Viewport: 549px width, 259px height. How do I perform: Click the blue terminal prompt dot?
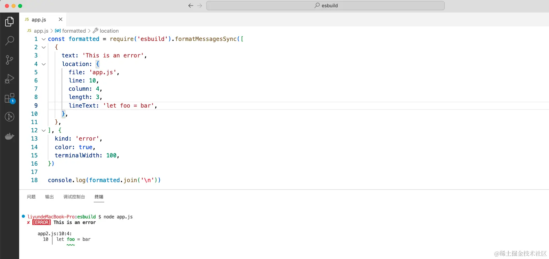[23, 216]
